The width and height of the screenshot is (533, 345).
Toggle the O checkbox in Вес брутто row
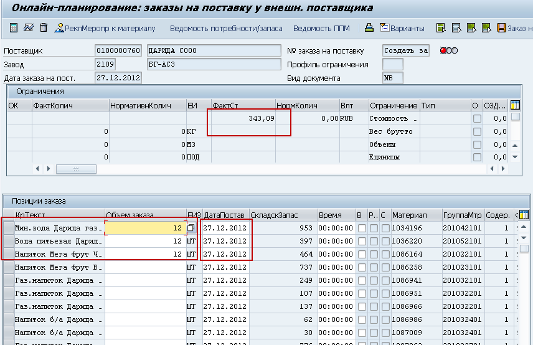(x=477, y=132)
